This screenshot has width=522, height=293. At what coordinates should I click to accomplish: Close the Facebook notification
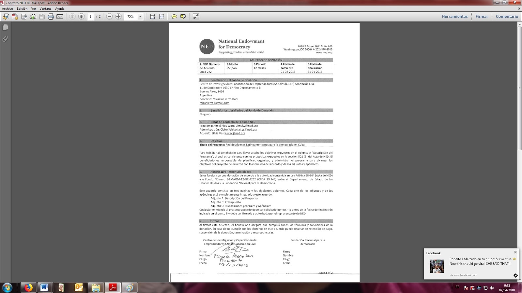(515, 252)
